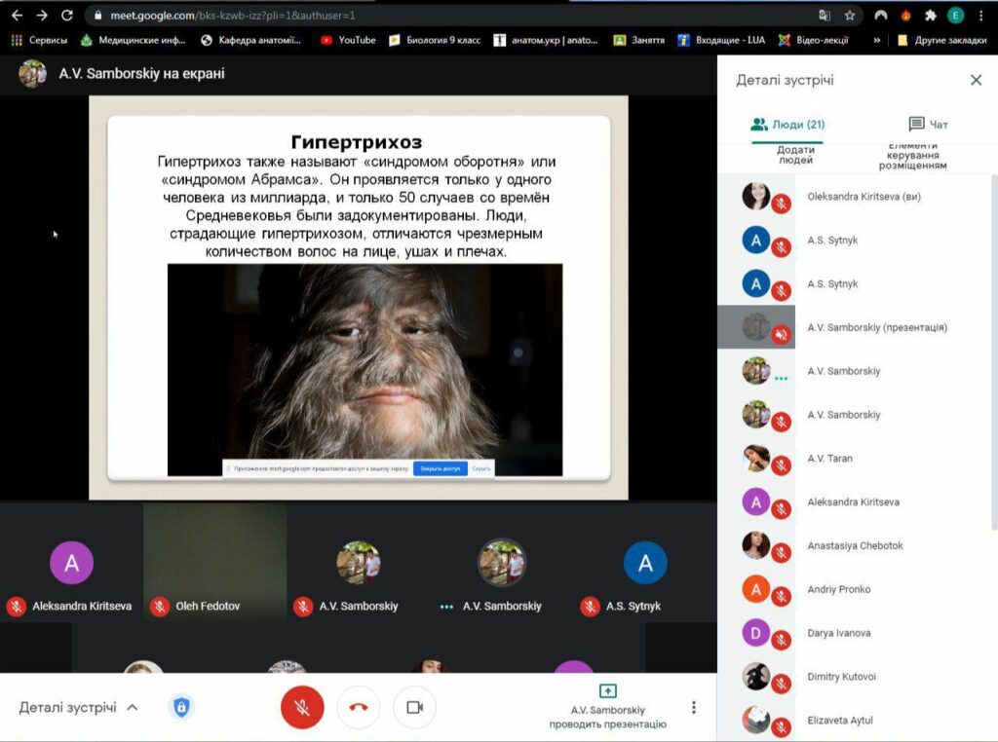This screenshot has width=998, height=742.
Task: Click mute icon beside Darya Ivanova
Action: (782, 641)
